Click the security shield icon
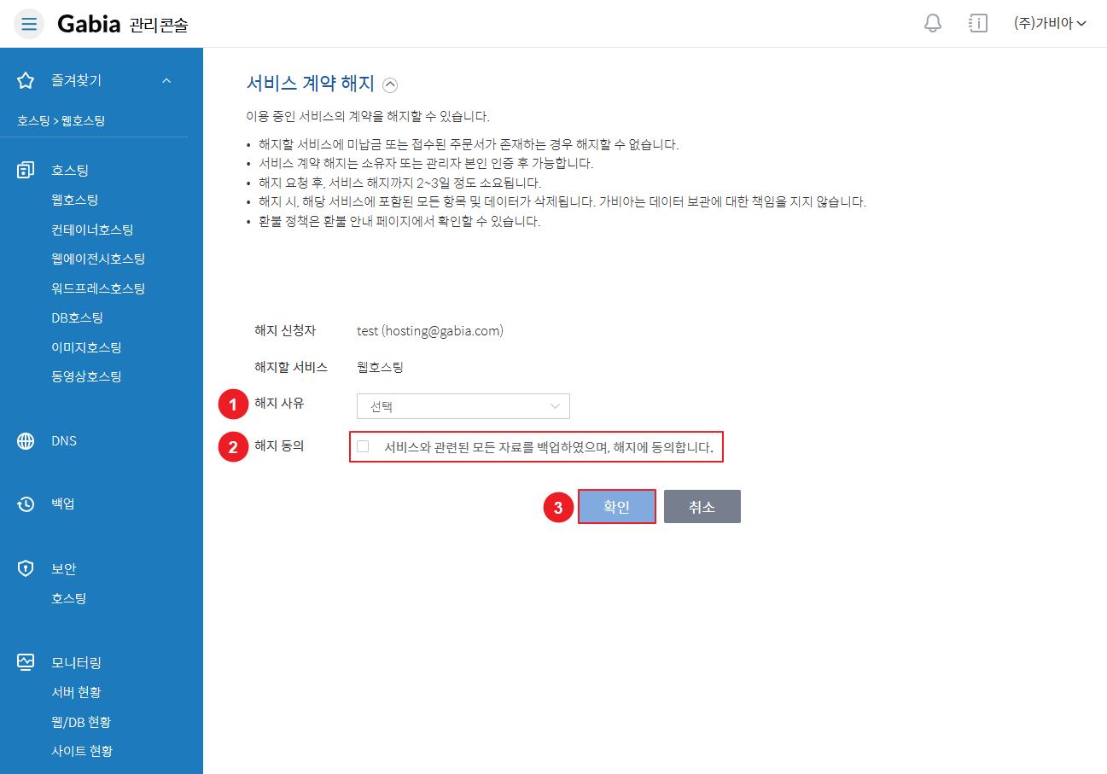Viewport: 1107px width, 774px height. click(x=26, y=568)
